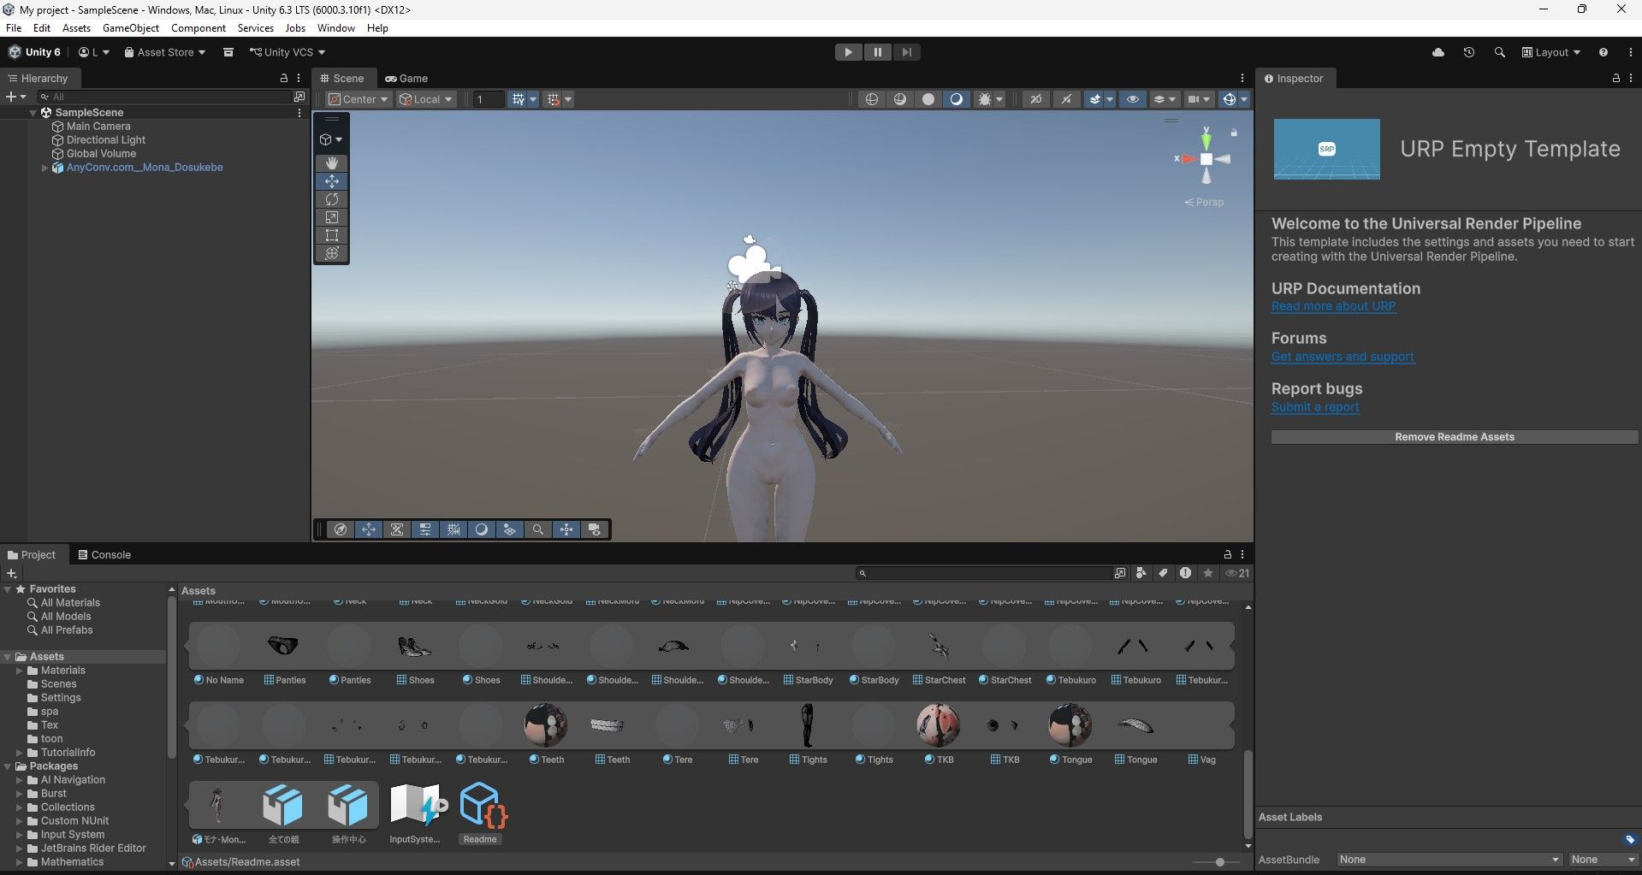
Task: Open the Component menu
Action: (x=199, y=28)
